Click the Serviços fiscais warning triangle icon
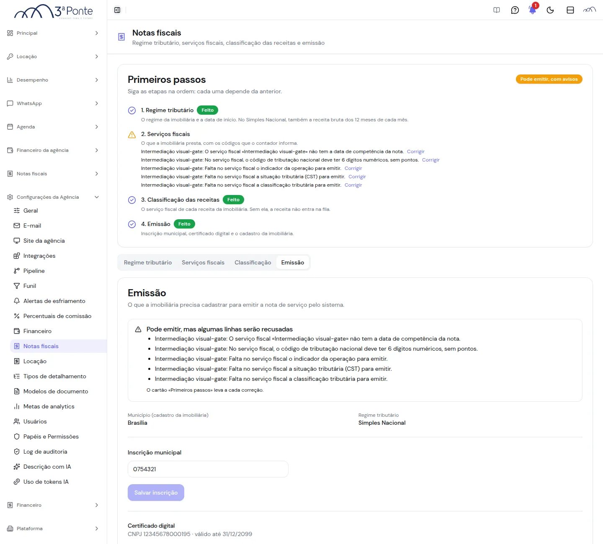This screenshot has width=603, height=544. coord(132,135)
